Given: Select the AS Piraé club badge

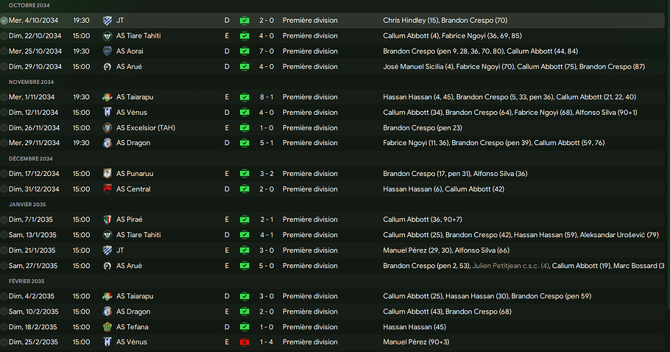Looking at the screenshot, I should [x=107, y=219].
